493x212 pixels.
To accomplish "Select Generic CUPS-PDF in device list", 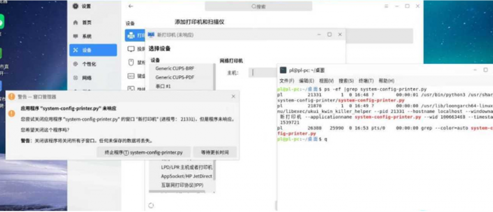I will click(x=175, y=77).
